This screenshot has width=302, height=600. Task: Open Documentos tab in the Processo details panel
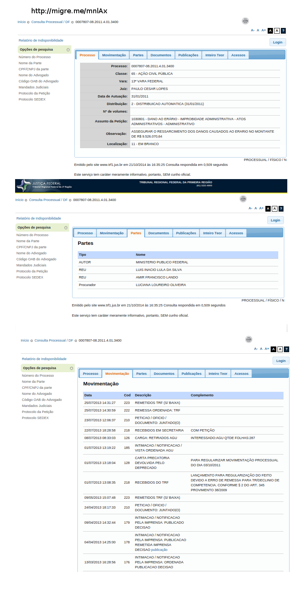pyautogui.click(x=161, y=55)
